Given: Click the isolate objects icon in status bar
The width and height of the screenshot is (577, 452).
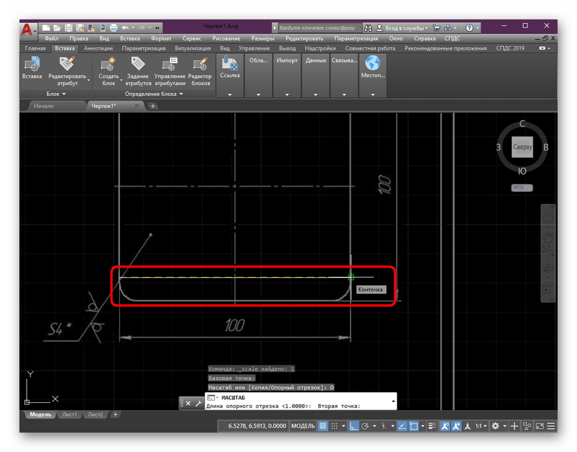Looking at the screenshot, I should click(527, 426).
